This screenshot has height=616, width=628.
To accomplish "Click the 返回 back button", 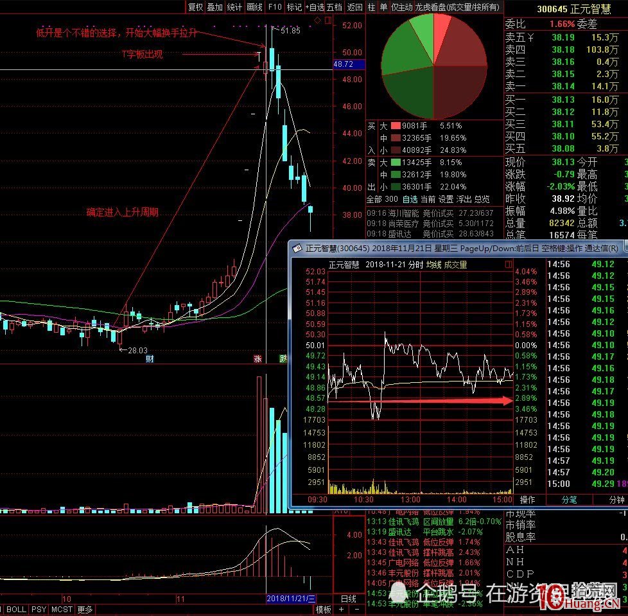I will point(354,7).
